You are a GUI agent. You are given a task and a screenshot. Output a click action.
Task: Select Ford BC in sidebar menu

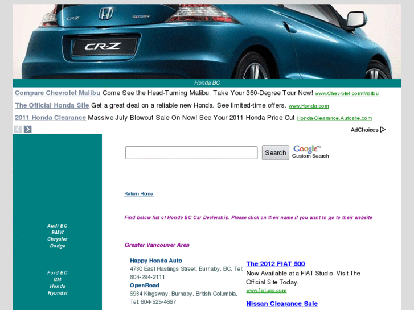coord(58,272)
